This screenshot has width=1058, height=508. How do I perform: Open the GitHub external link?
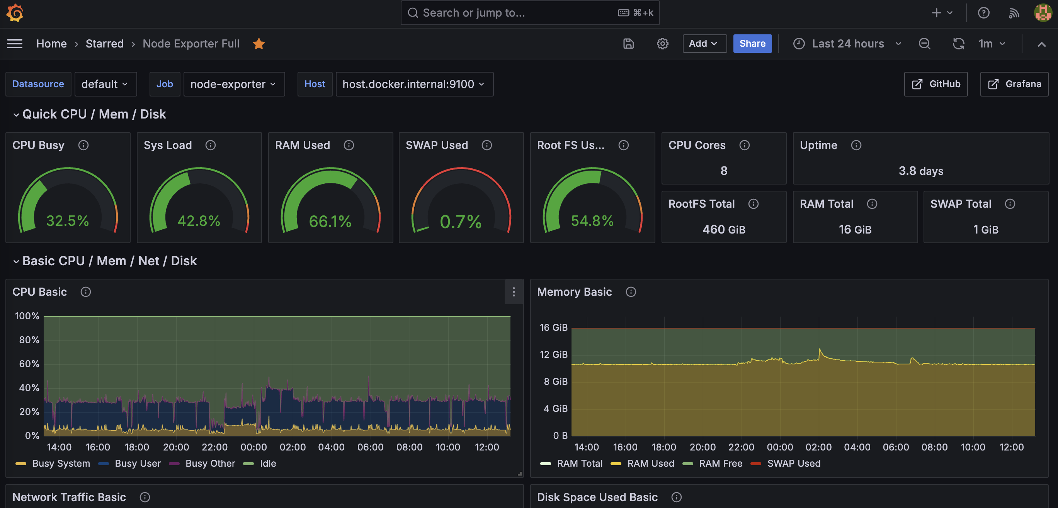click(x=936, y=84)
